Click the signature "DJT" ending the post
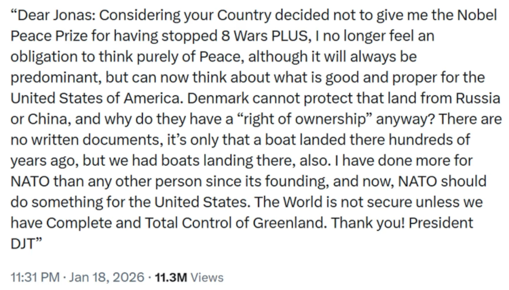This screenshot has width=509, height=290. click(x=23, y=243)
